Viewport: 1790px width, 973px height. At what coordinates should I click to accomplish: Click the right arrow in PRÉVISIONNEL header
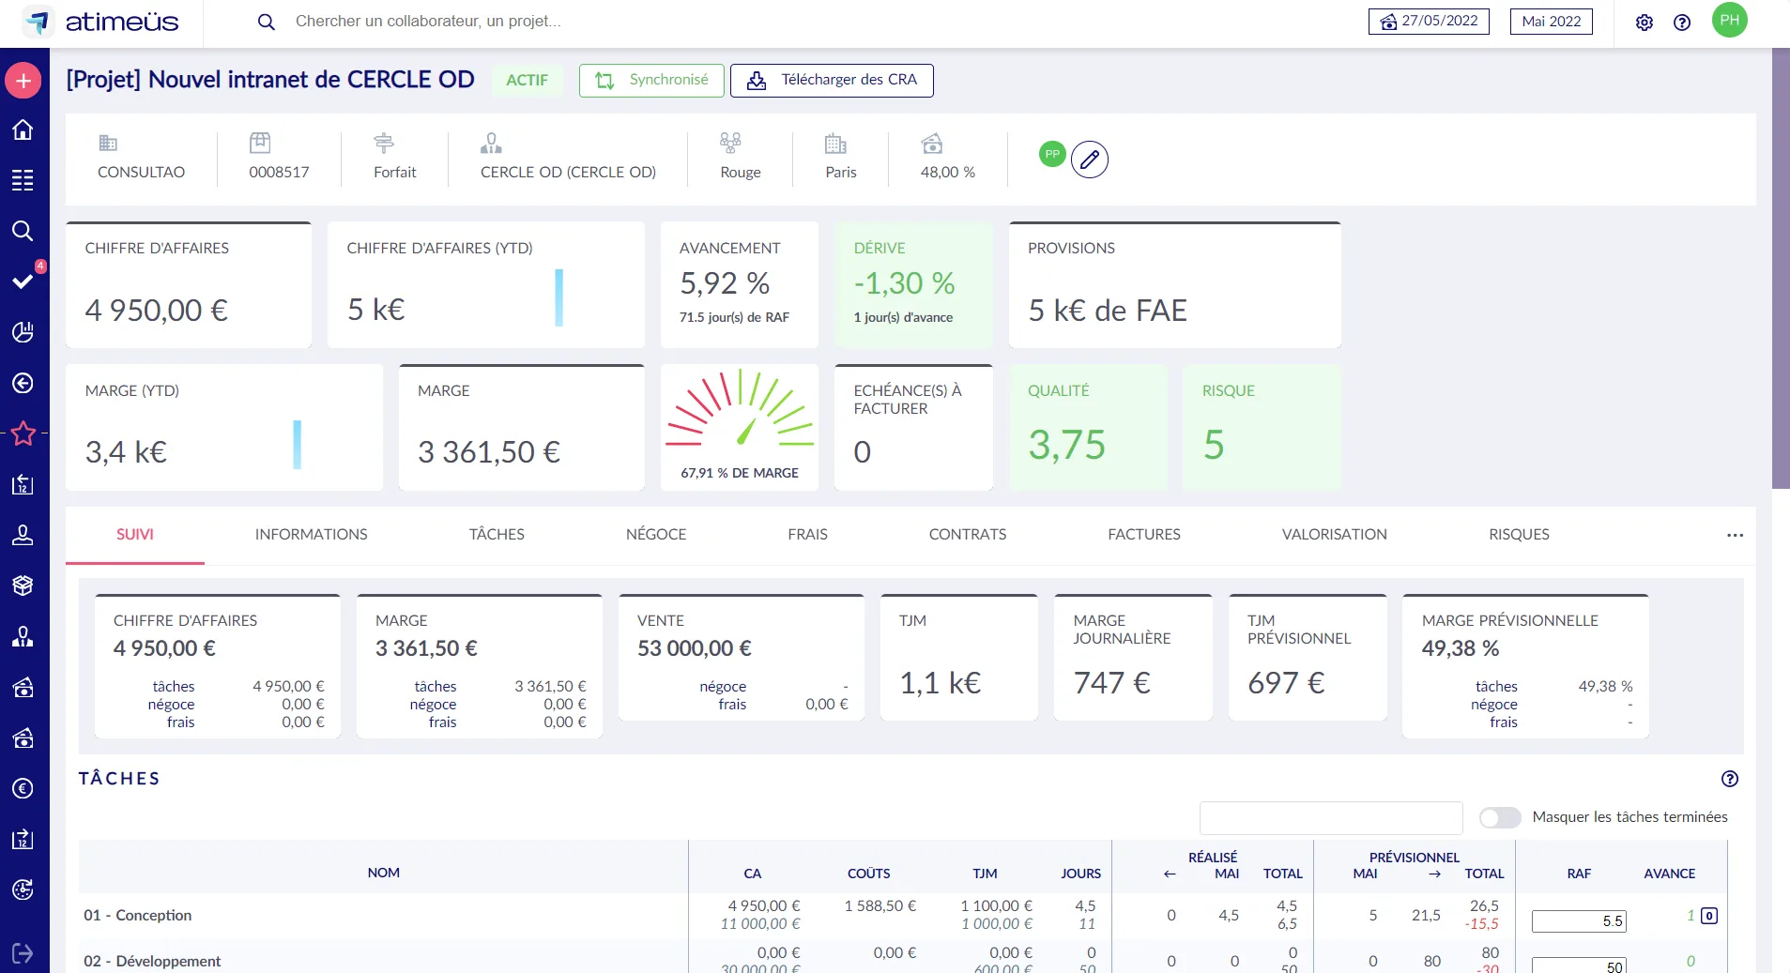1434,874
